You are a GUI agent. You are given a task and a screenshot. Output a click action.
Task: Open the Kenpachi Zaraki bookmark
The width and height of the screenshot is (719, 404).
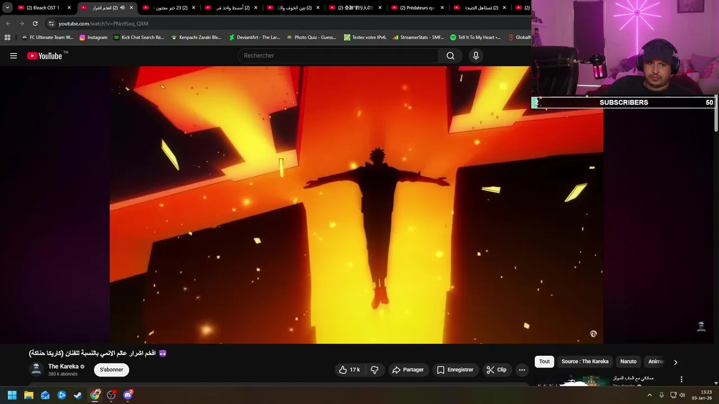click(x=196, y=38)
